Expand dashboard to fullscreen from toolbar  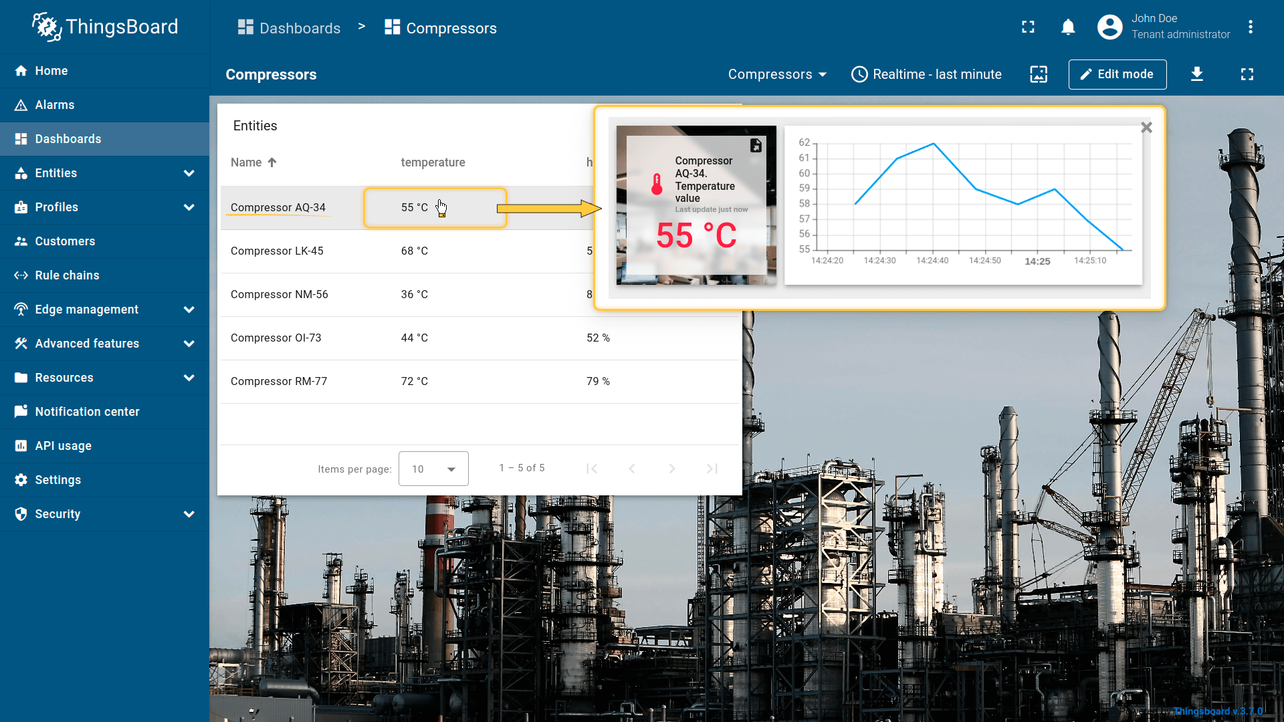click(x=1247, y=74)
